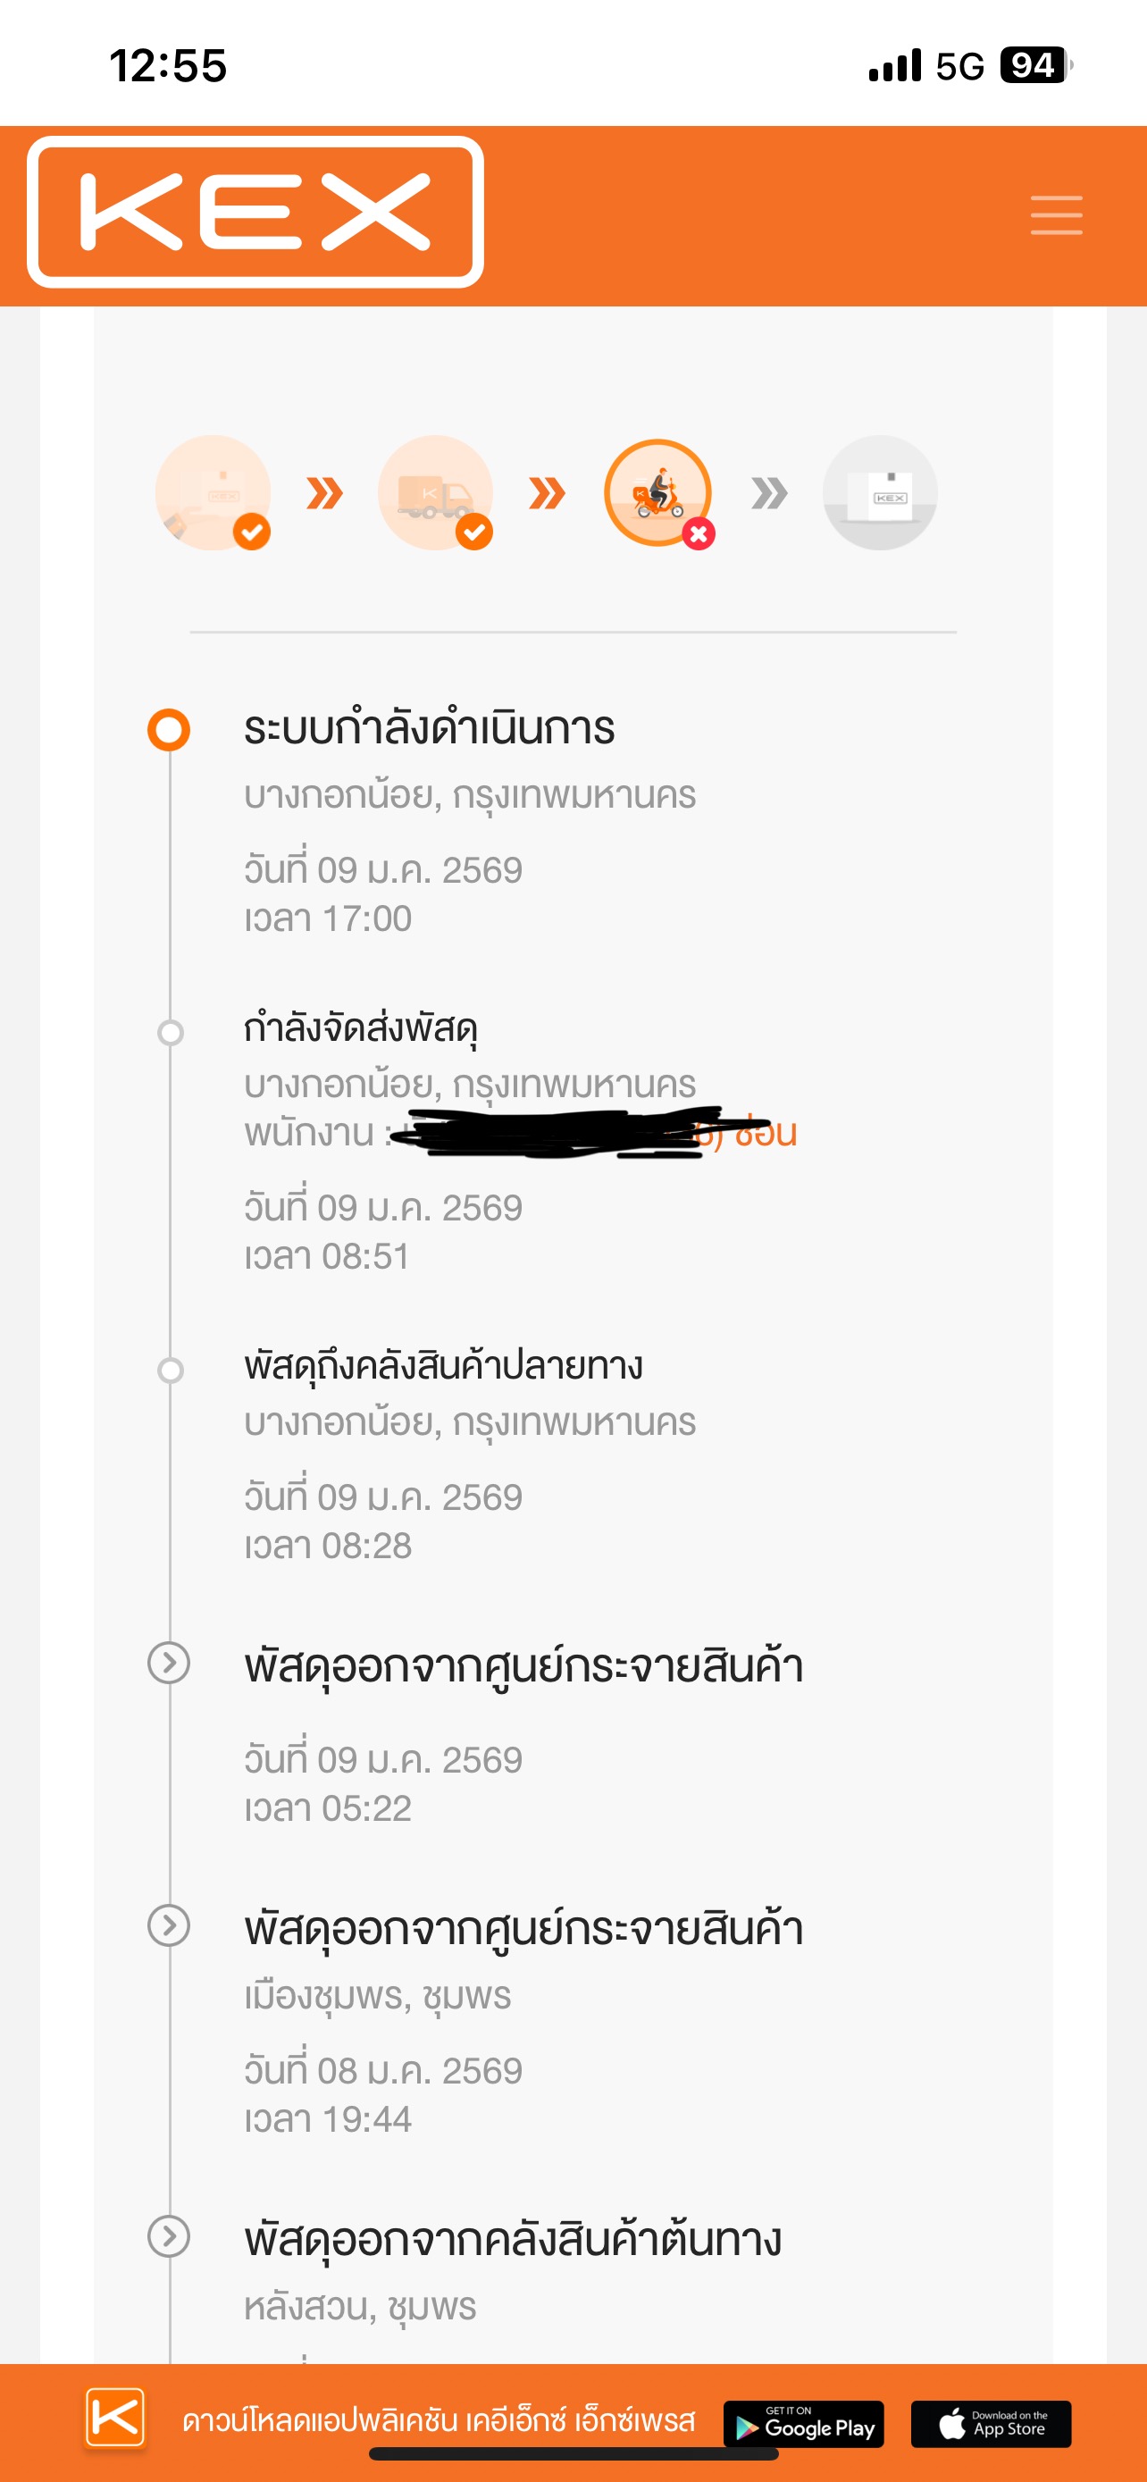Select the delivered box step icon
Screen dimensions: 1147x2482
click(x=880, y=492)
